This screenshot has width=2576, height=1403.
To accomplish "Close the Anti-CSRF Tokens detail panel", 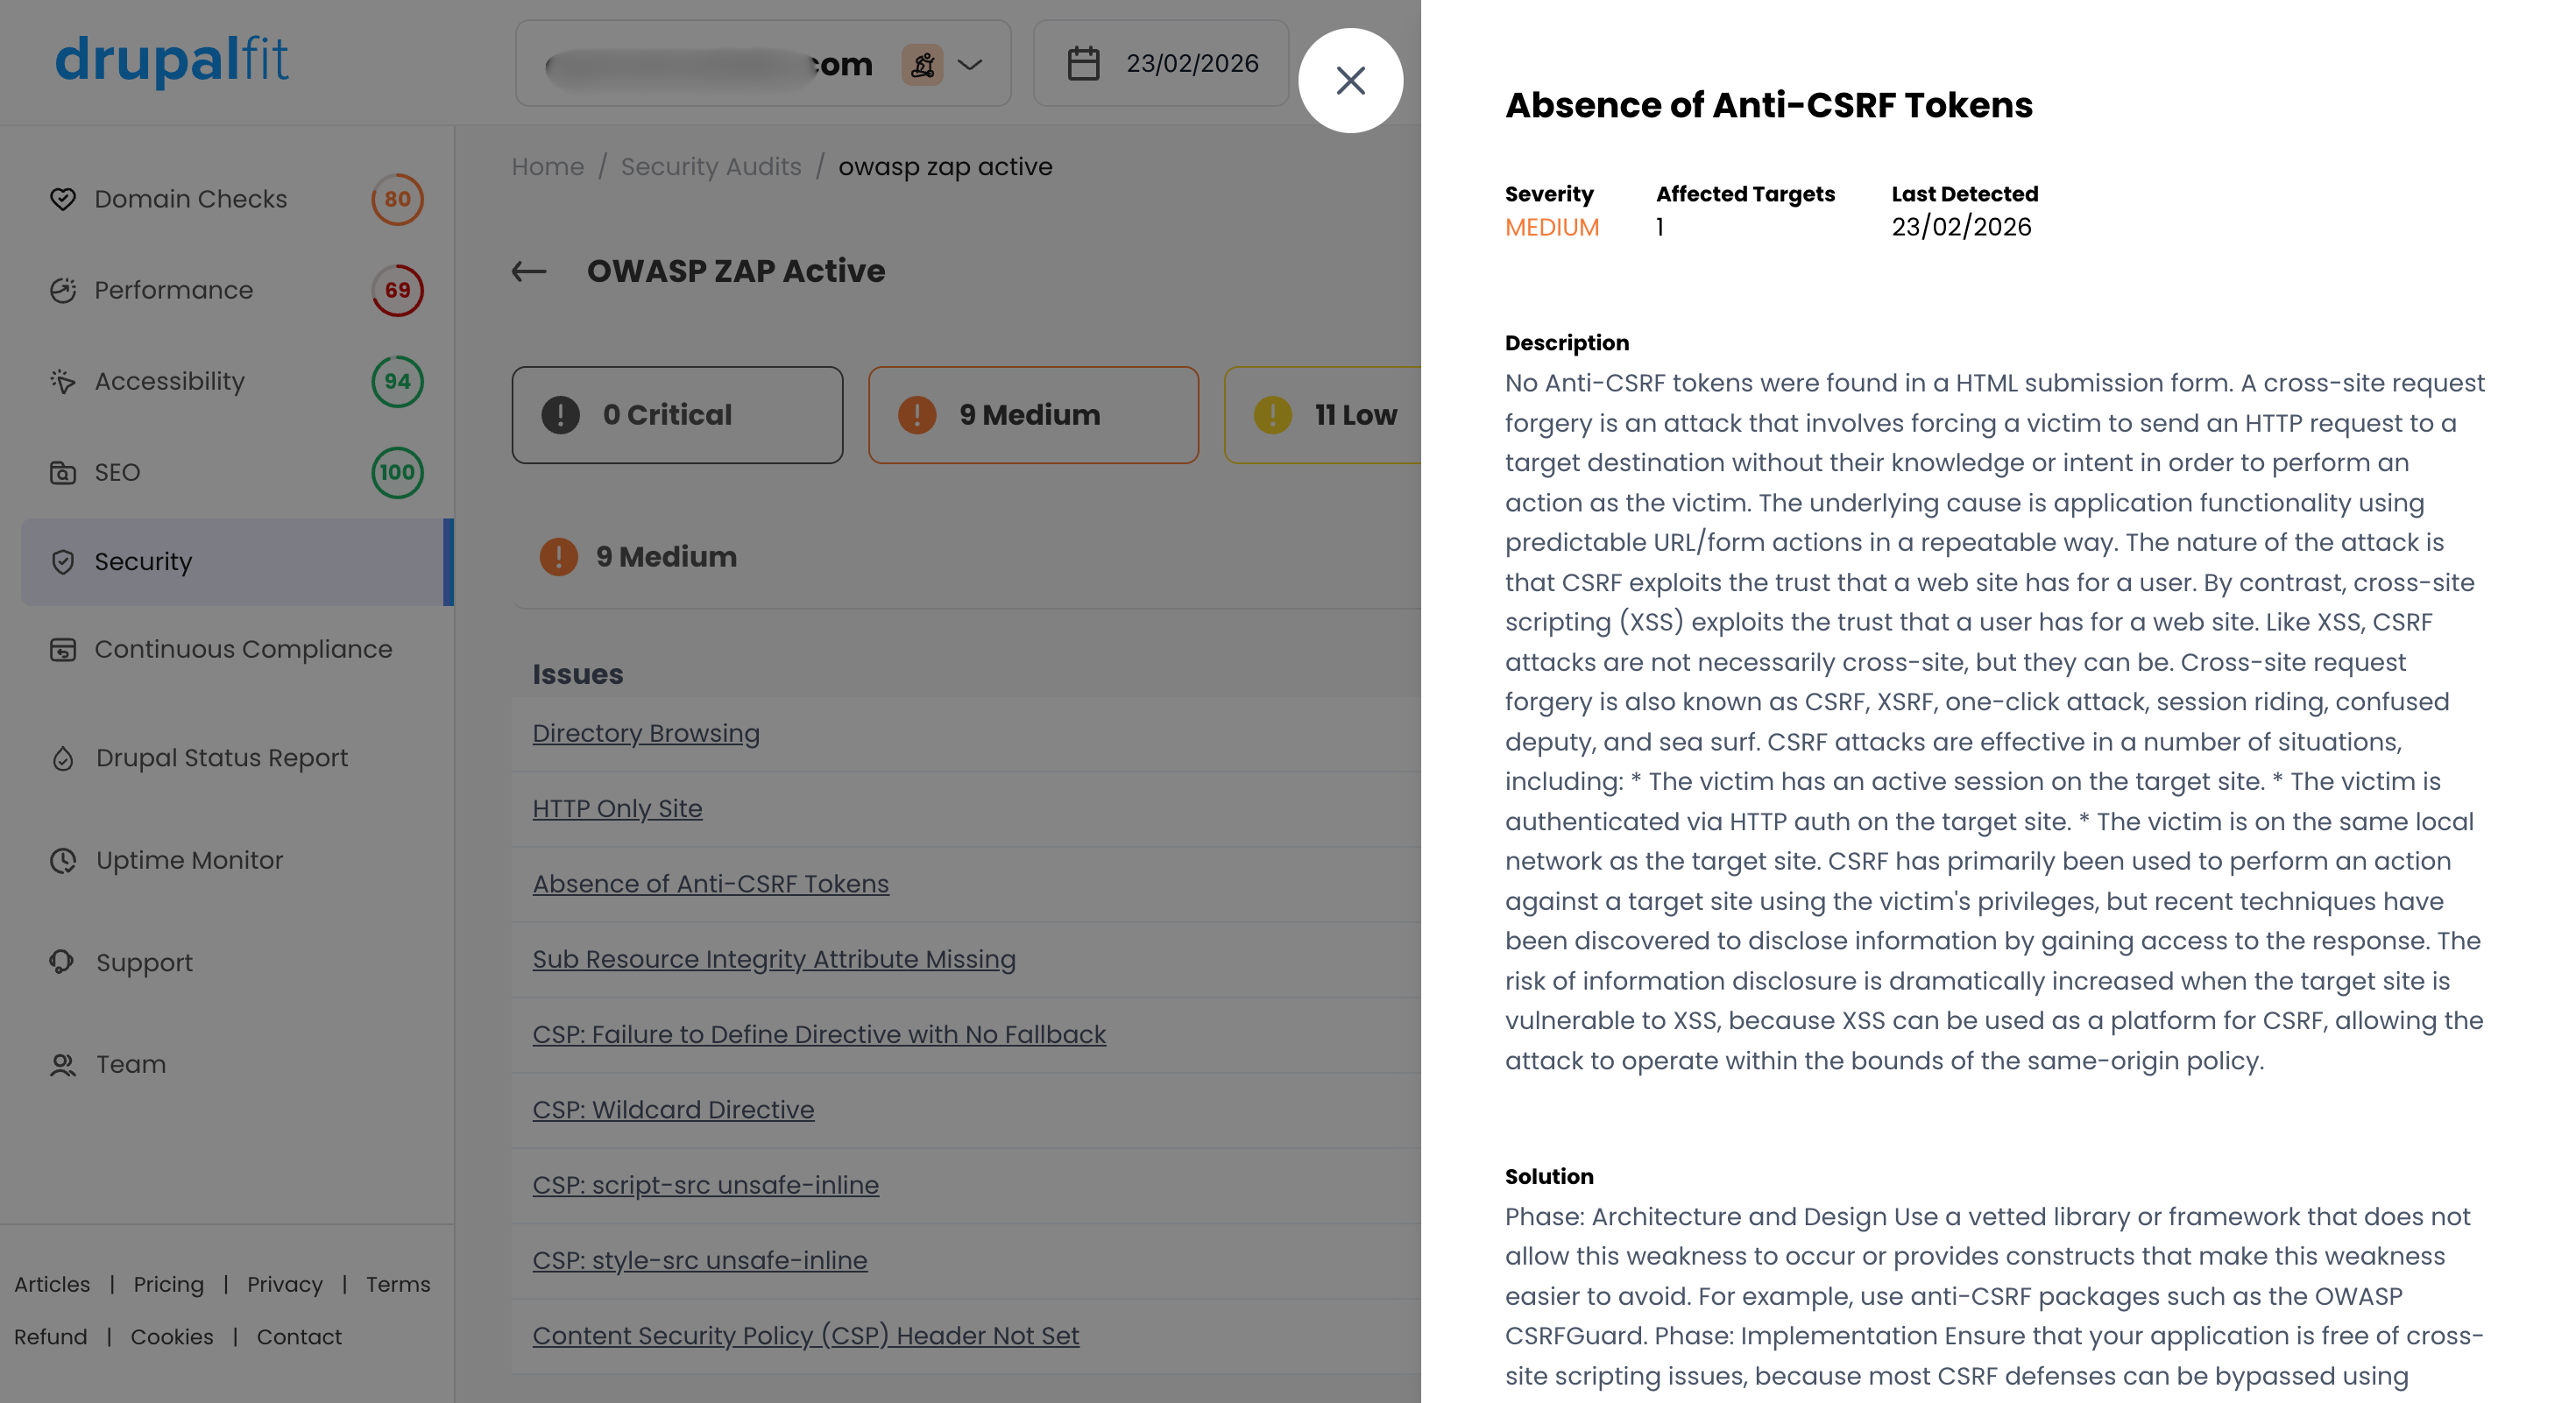I will pos(1350,80).
